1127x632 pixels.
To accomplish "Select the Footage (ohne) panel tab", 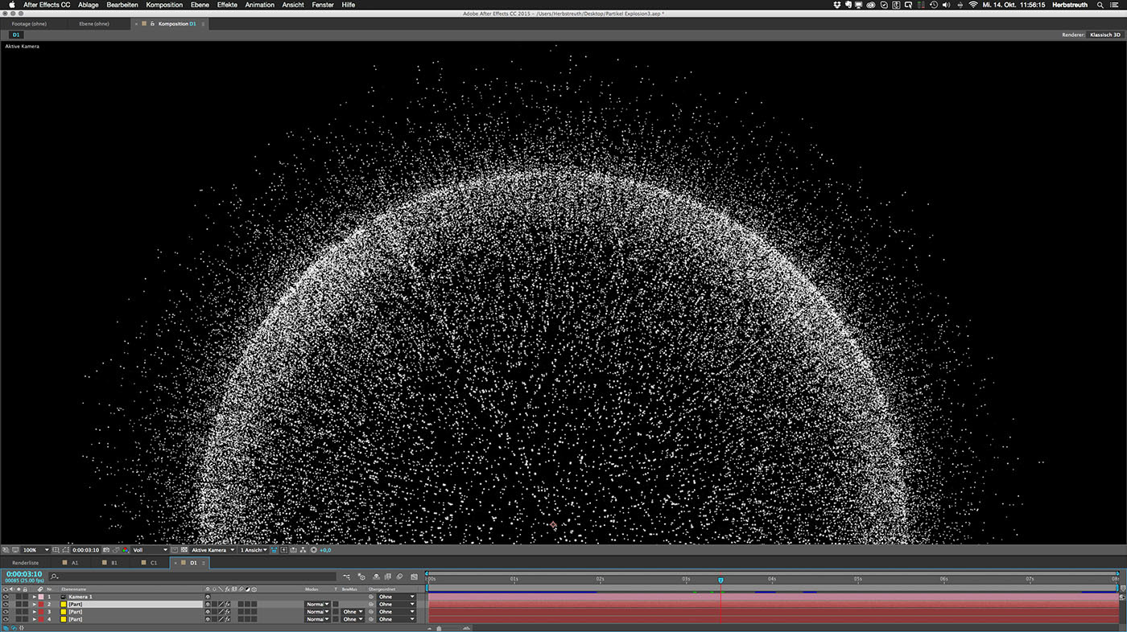I will click(x=29, y=24).
